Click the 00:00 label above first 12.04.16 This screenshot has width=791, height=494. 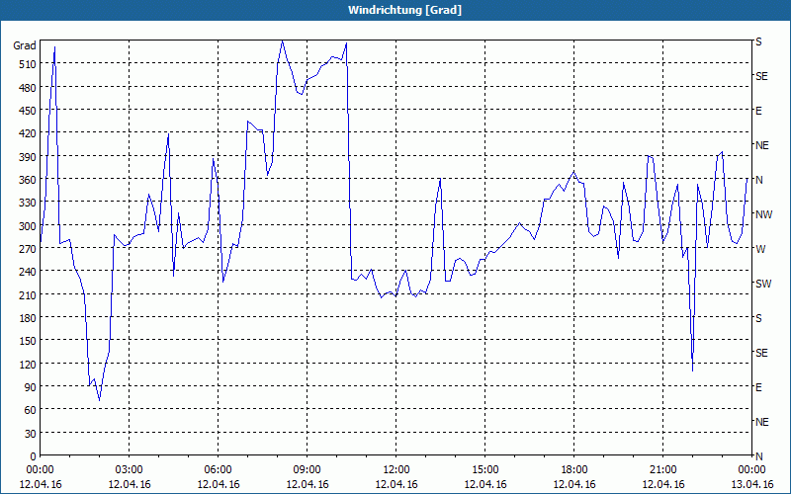[41, 470]
